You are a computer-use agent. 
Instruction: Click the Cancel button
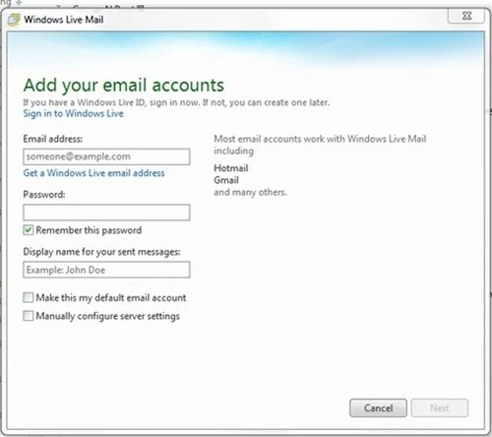pyautogui.click(x=378, y=407)
